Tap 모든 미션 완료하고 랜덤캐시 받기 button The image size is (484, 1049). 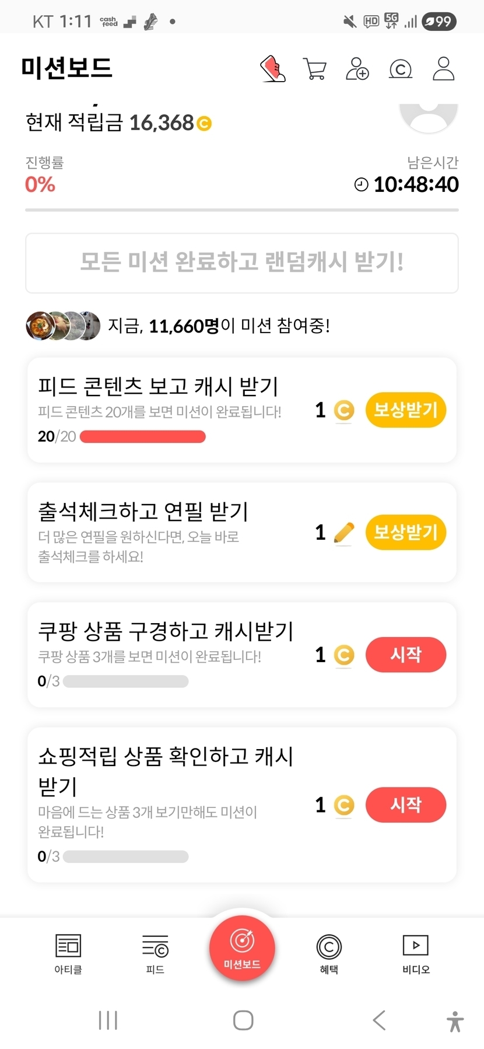tap(242, 263)
